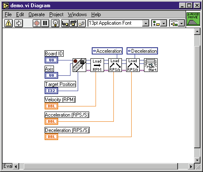Select the target position load subVI icon
The image size is (203, 172).
tap(79, 65)
